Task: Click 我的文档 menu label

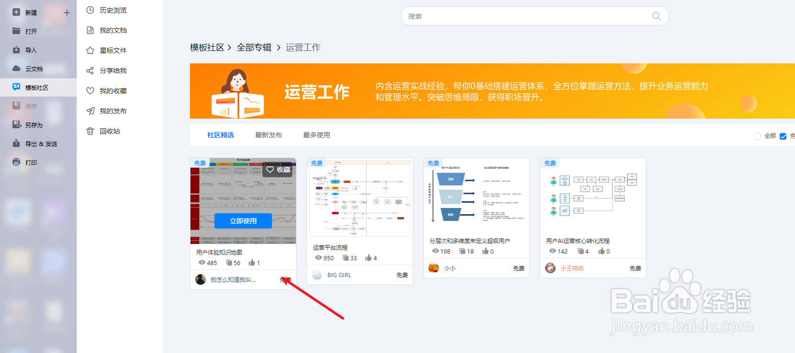Action: click(x=113, y=30)
